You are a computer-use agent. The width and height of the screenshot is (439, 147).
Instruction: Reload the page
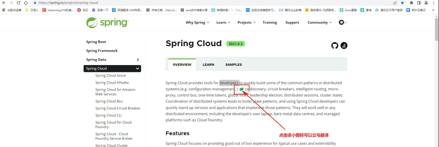19,3
